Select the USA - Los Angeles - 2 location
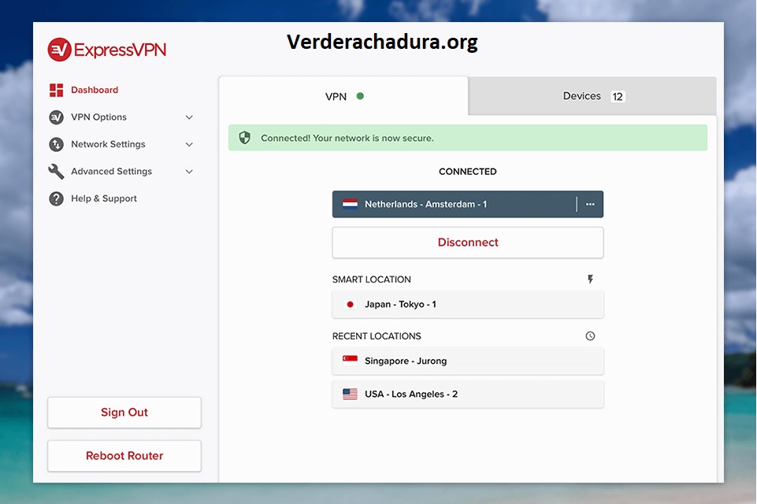757x504 pixels. [468, 394]
